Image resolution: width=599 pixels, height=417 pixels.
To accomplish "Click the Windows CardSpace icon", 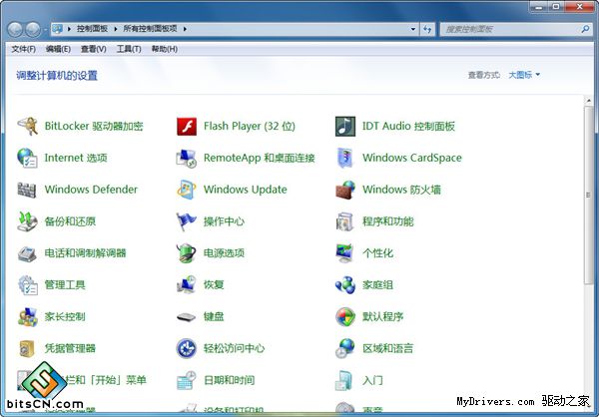I will point(345,158).
